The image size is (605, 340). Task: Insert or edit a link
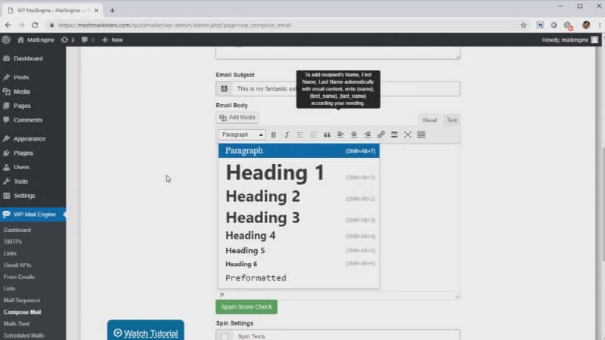tap(381, 135)
